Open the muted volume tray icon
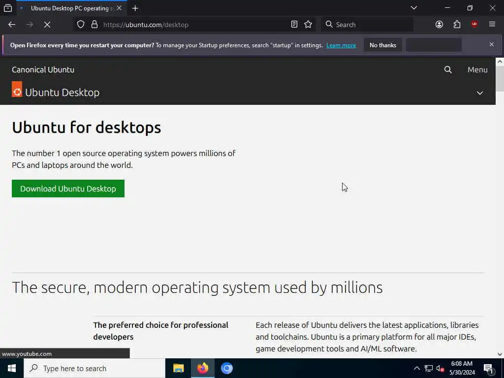This screenshot has height=378, width=504. coord(440,368)
